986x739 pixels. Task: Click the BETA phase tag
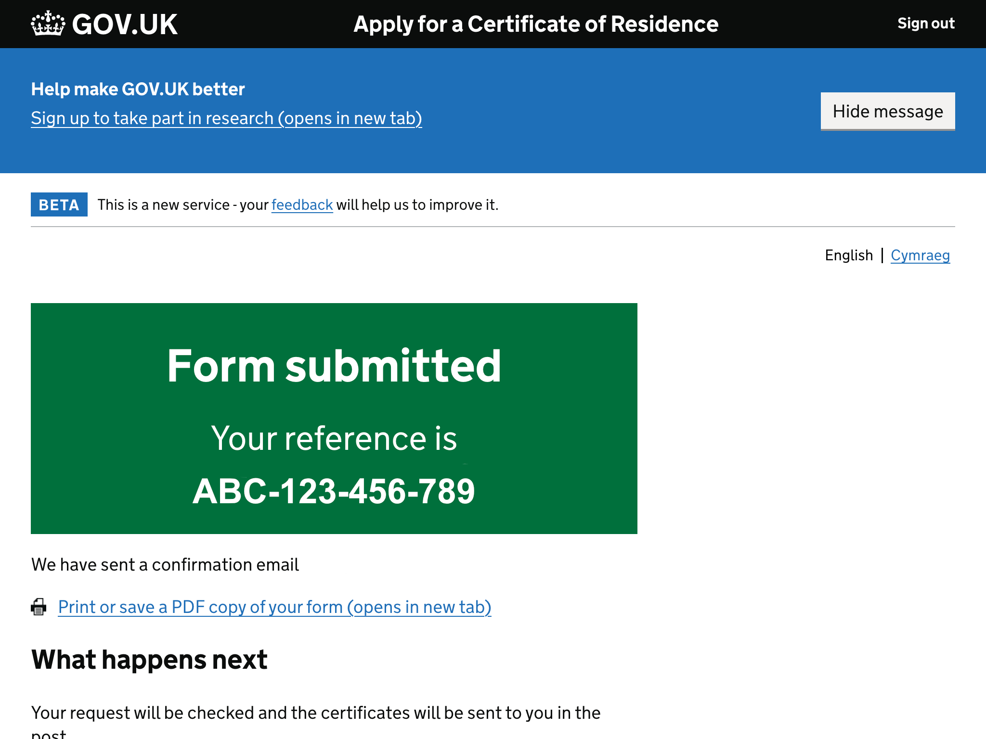coord(59,205)
